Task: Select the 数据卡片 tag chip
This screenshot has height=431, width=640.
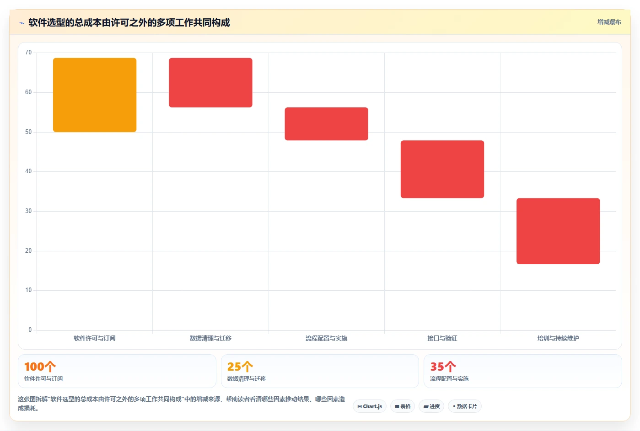Action: [x=465, y=406]
